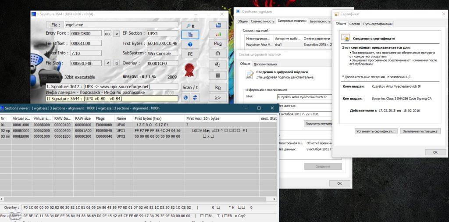The width and height of the screenshot is (449, 222).
Task: Click the Overlay field 00001CF0
Action: pyautogui.click(x=162, y=63)
